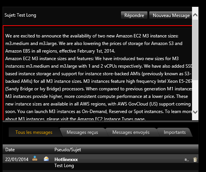Click the 22/01/2014 date entry
This screenshot has width=206, height=172.
(17, 160)
